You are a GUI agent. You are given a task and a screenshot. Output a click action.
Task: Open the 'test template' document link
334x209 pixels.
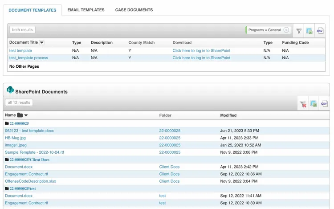click(x=20, y=51)
